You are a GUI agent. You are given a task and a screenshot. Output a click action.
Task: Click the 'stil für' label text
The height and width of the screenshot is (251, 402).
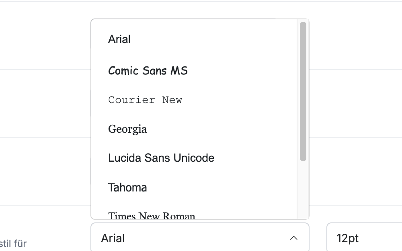click(x=13, y=243)
